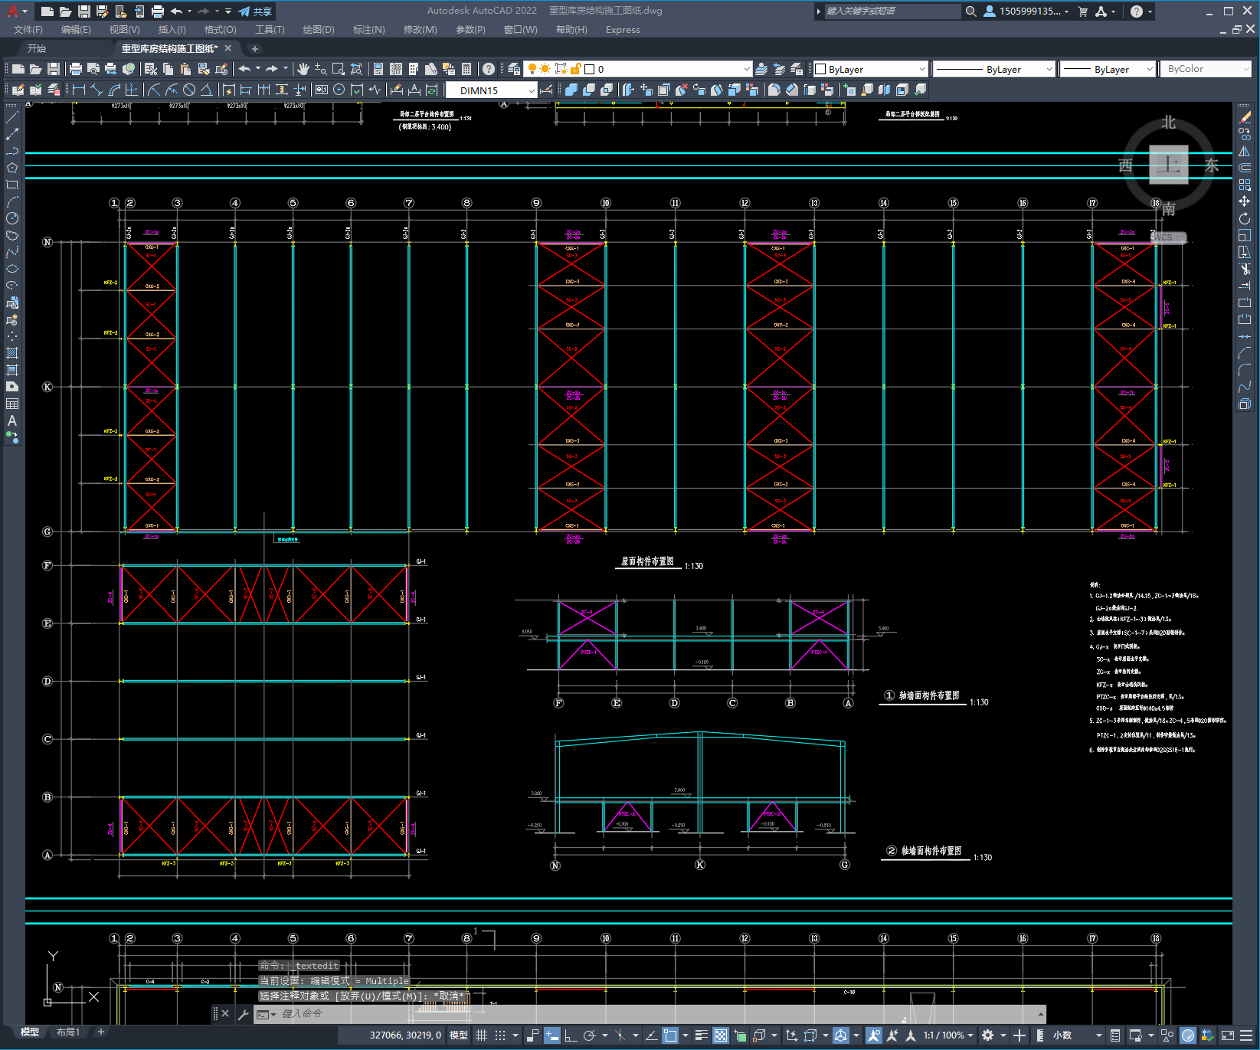Add a new layout with plus button

click(100, 1032)
